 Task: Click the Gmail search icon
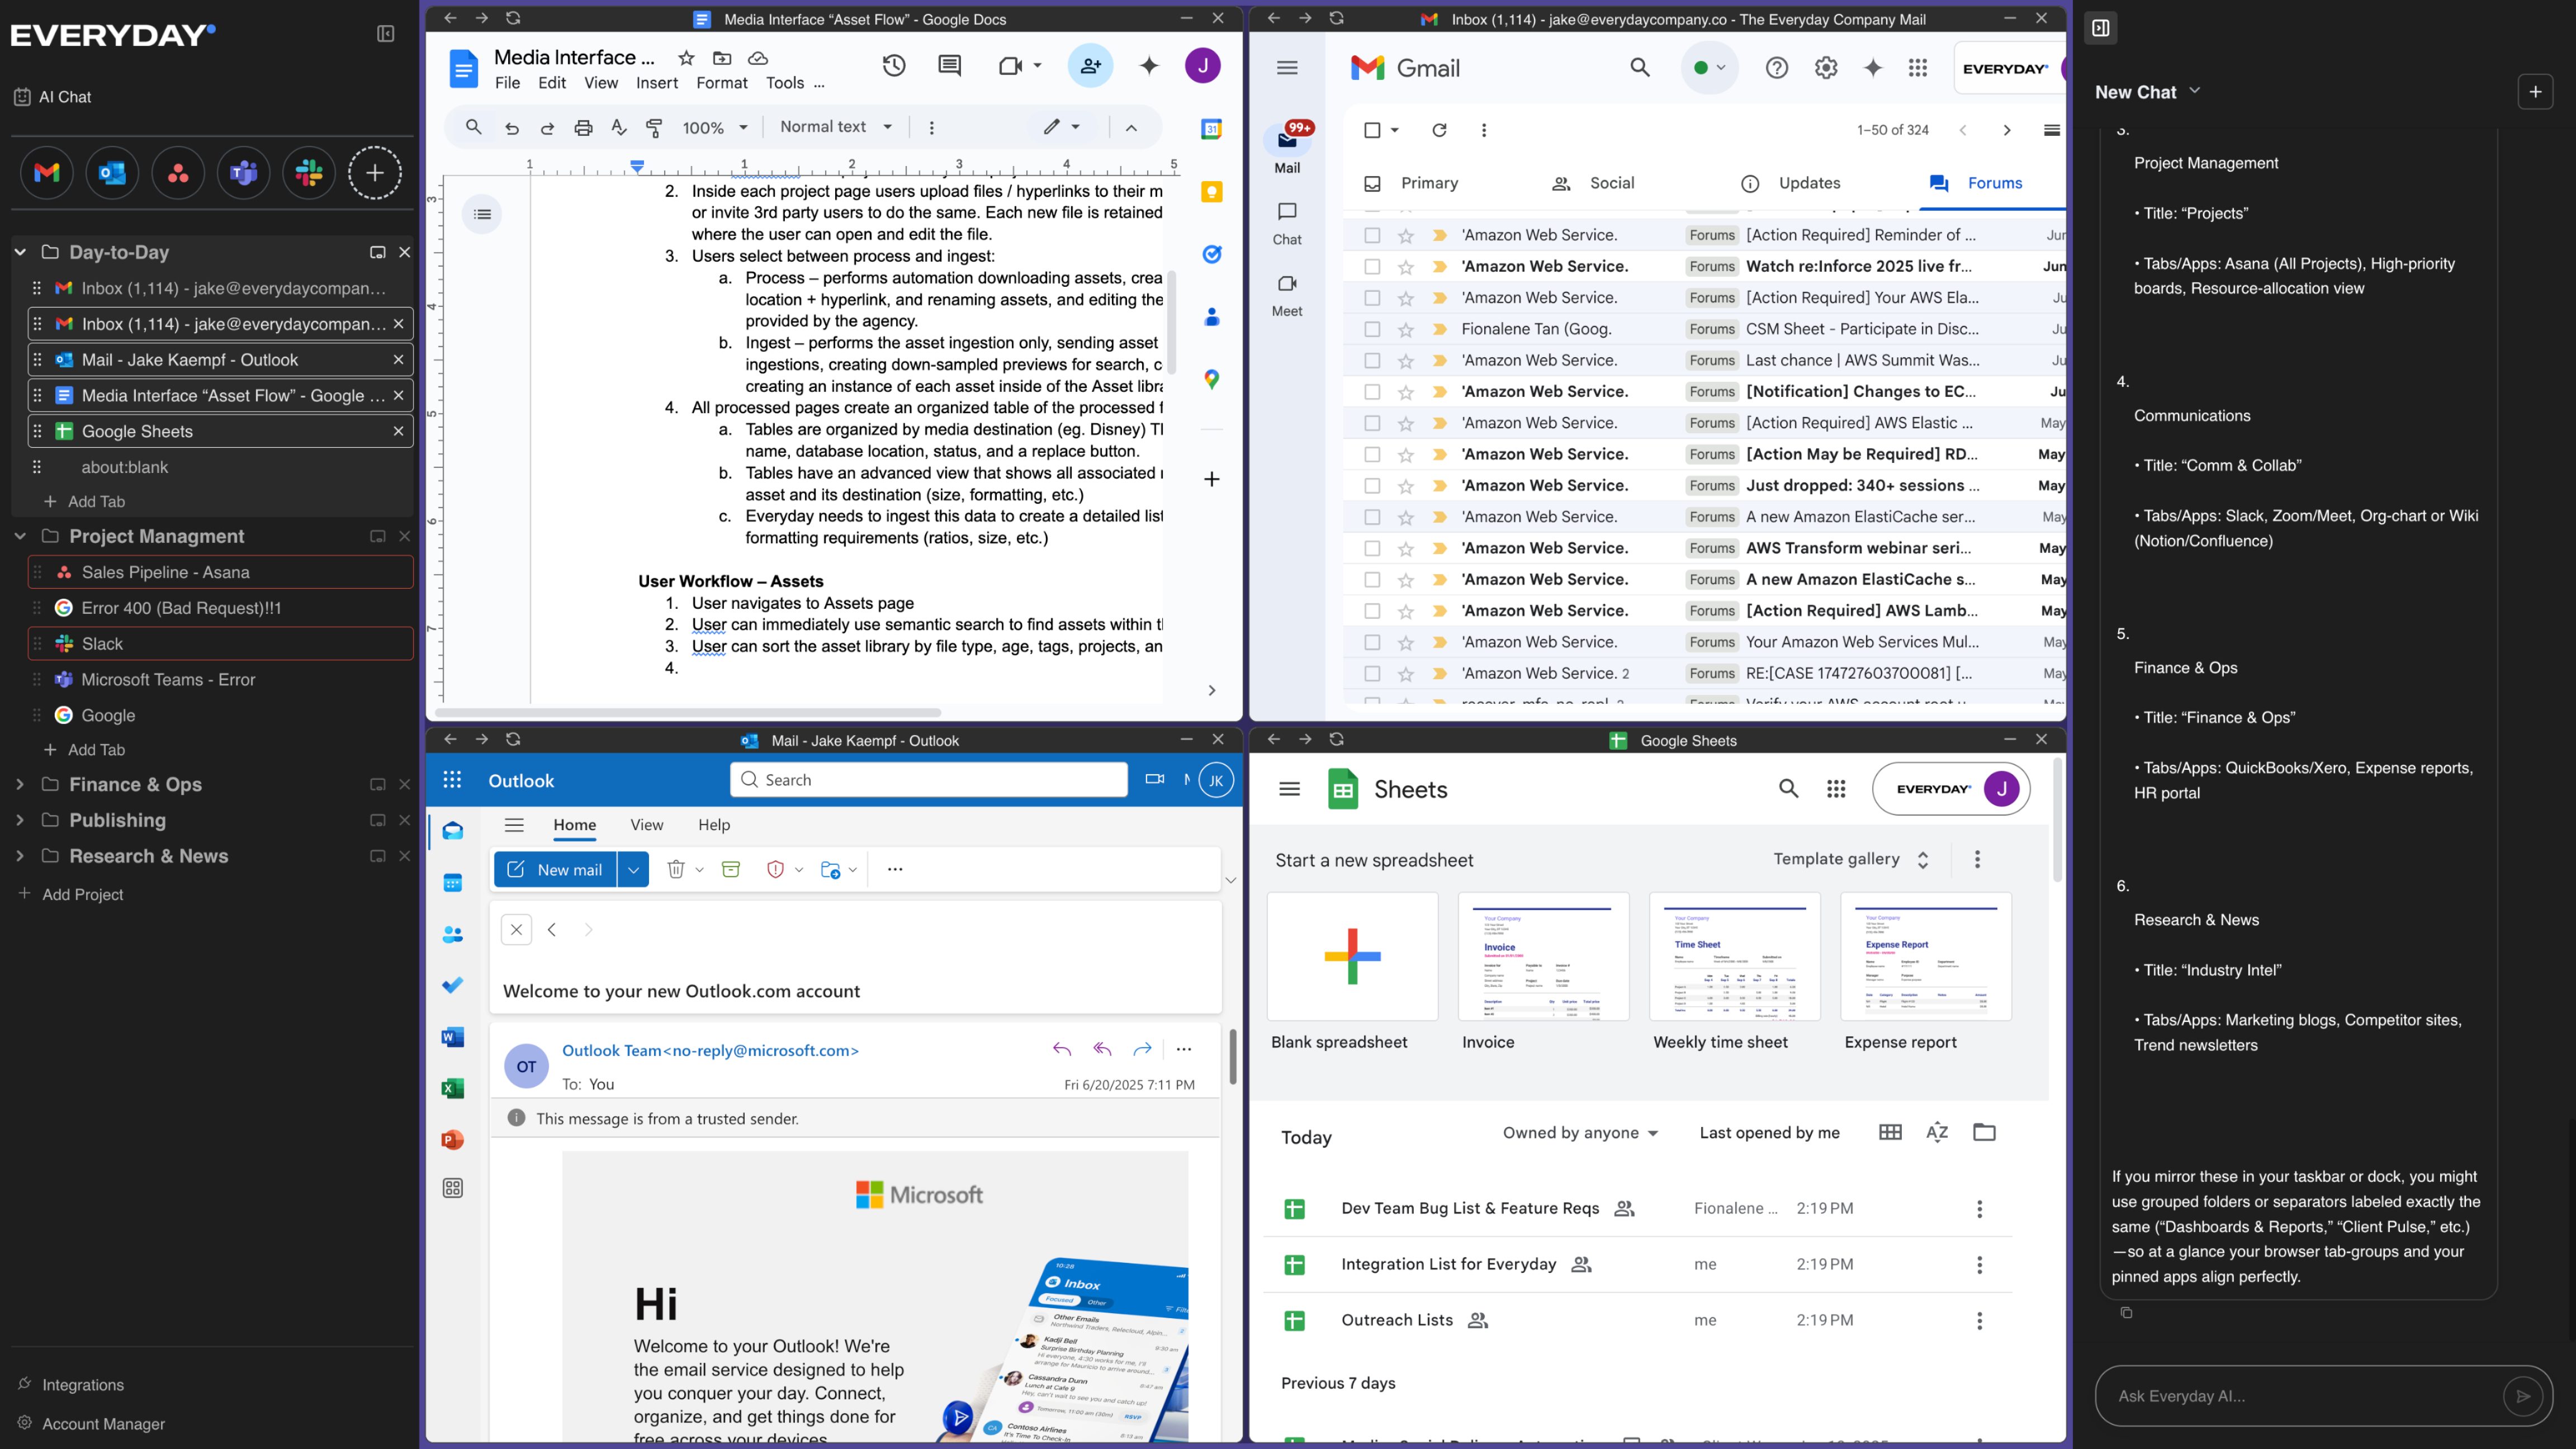[x=1640, y=68]
